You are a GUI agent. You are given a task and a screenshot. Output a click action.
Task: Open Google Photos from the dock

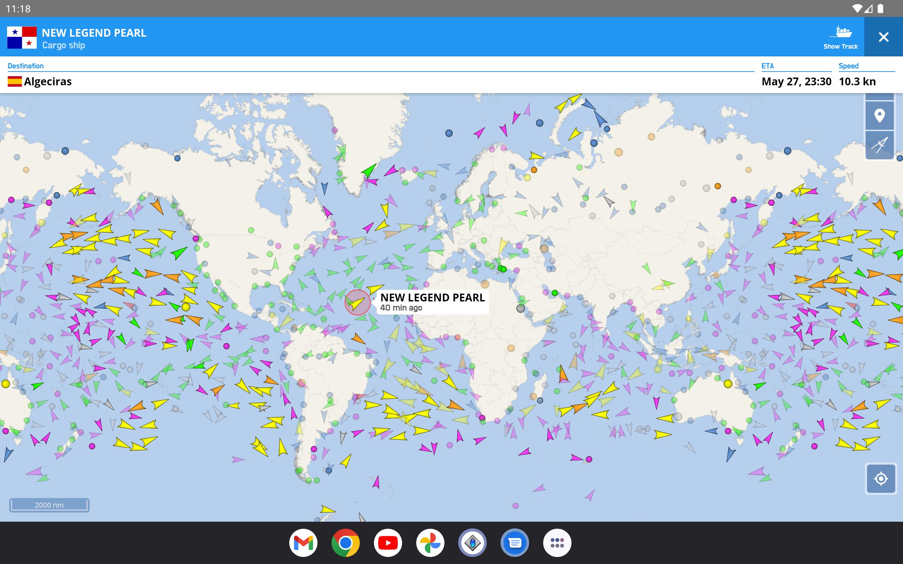pos(430,543)
